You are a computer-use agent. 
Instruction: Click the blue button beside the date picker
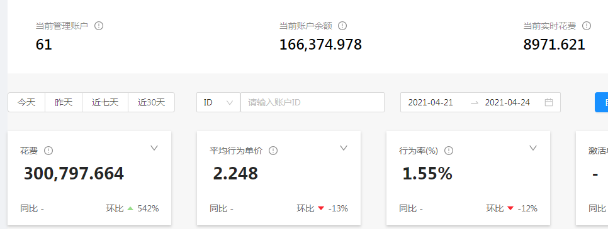[602, 102]
